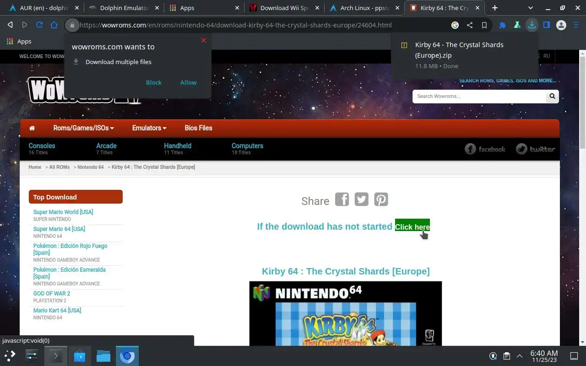
Task: Open the downloads icon in the toolbar
Action: (532, 25)
